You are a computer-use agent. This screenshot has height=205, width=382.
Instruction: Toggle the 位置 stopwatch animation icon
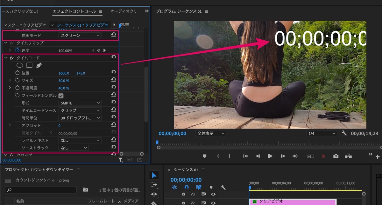pos(18,73)
